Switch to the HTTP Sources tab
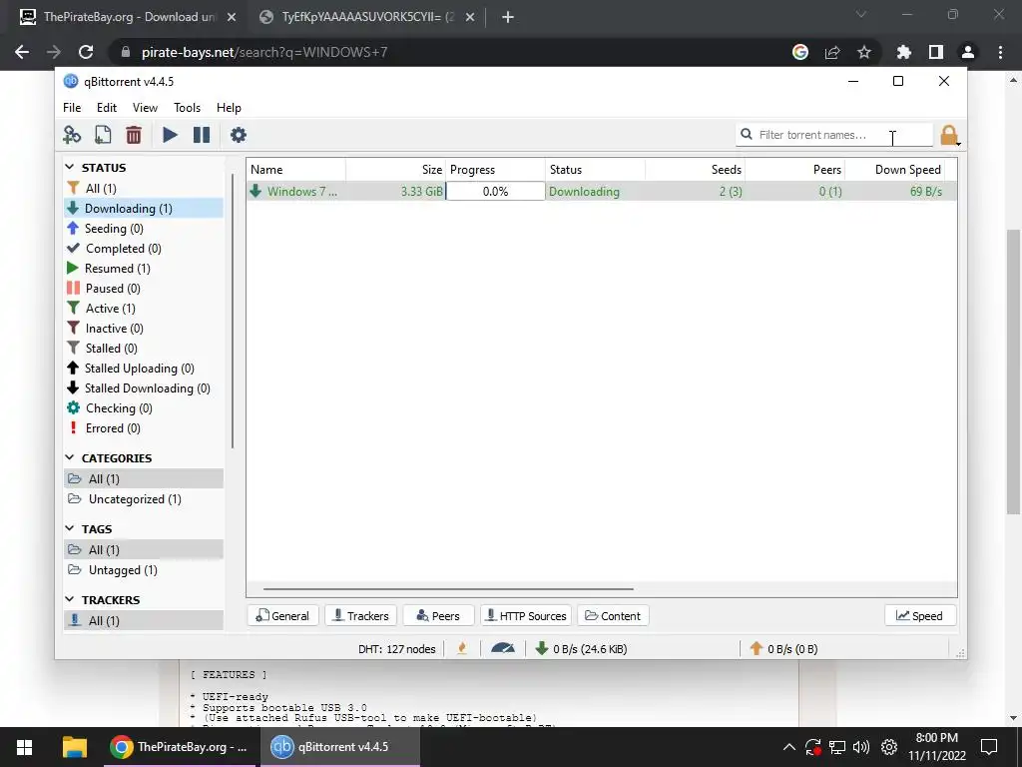 coord(526,615)
